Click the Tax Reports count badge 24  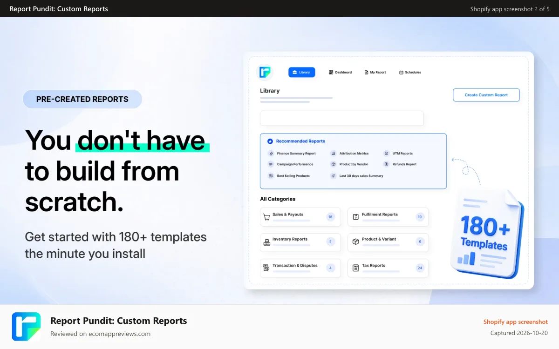[420, 268]
